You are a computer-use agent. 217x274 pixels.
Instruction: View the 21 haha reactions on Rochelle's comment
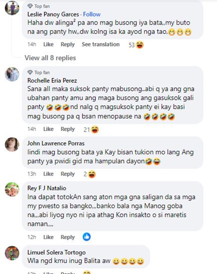[91, 129]
